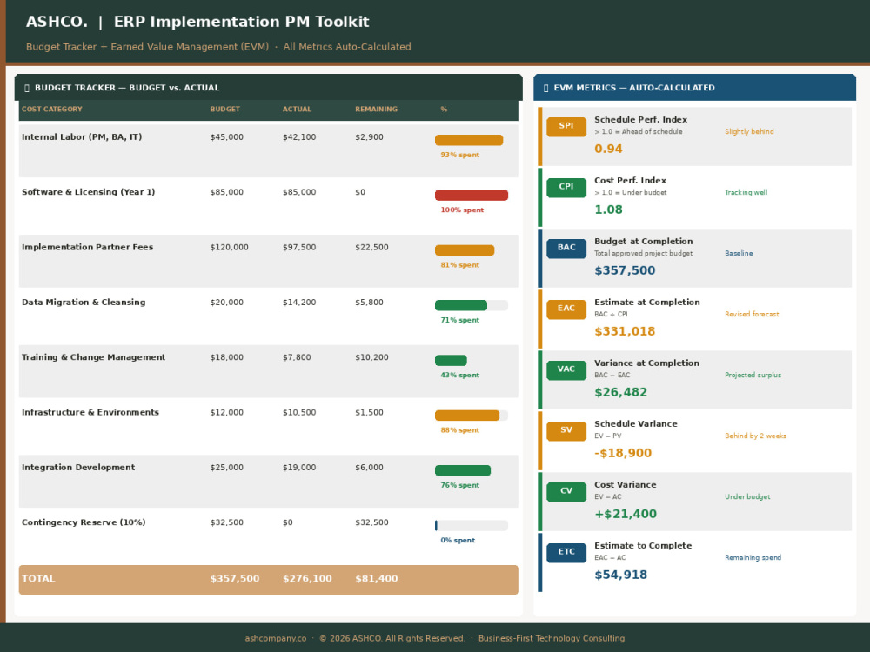
Task: Click the Infrastructure 88% spent bar
Action: tap(471, 416)
